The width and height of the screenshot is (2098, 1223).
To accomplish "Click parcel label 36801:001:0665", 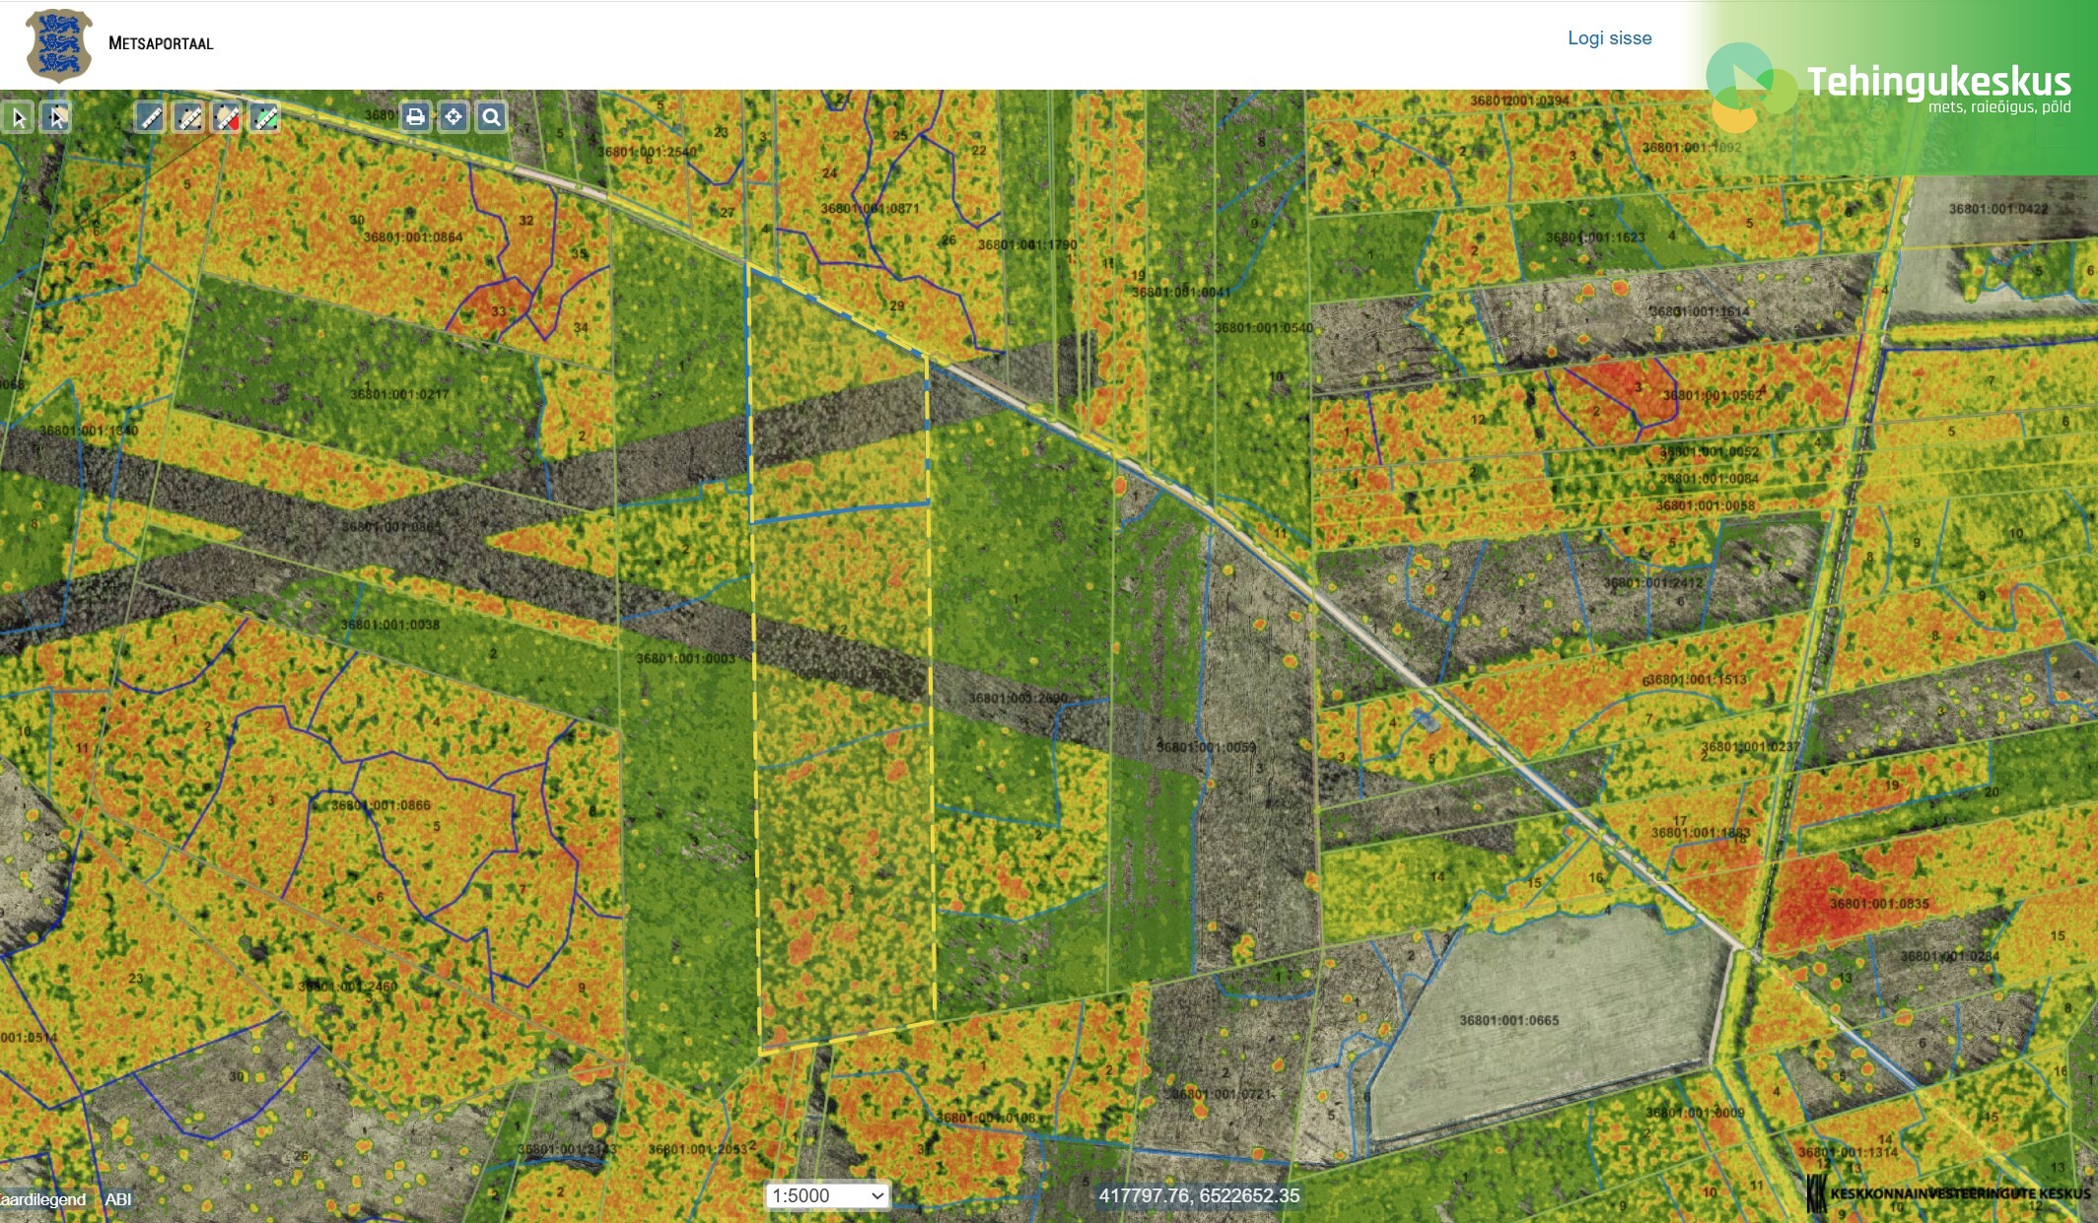I will pyautogui.click(x=1508, y=1020).
